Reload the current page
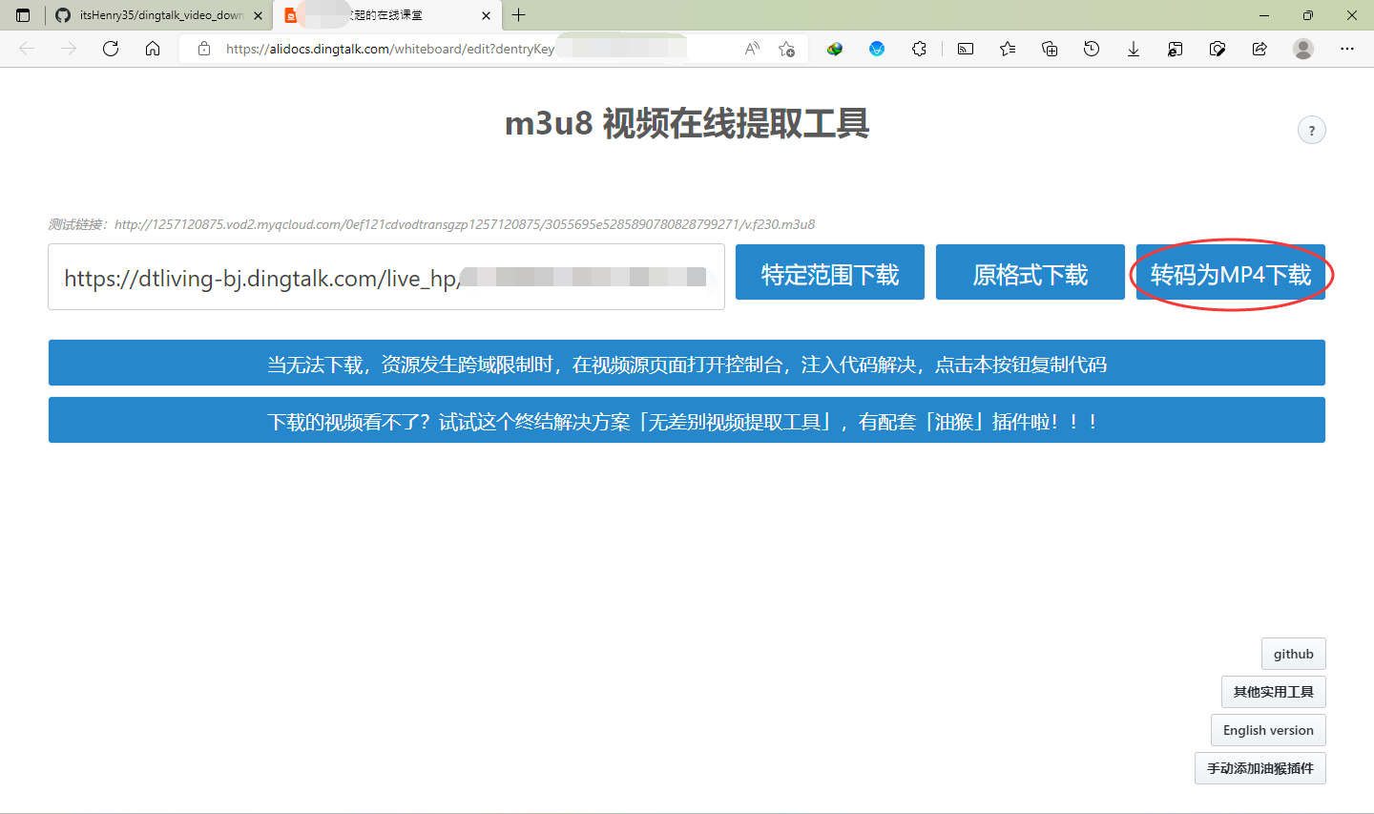Viewport: 1374px width, 814px height. 110,49
